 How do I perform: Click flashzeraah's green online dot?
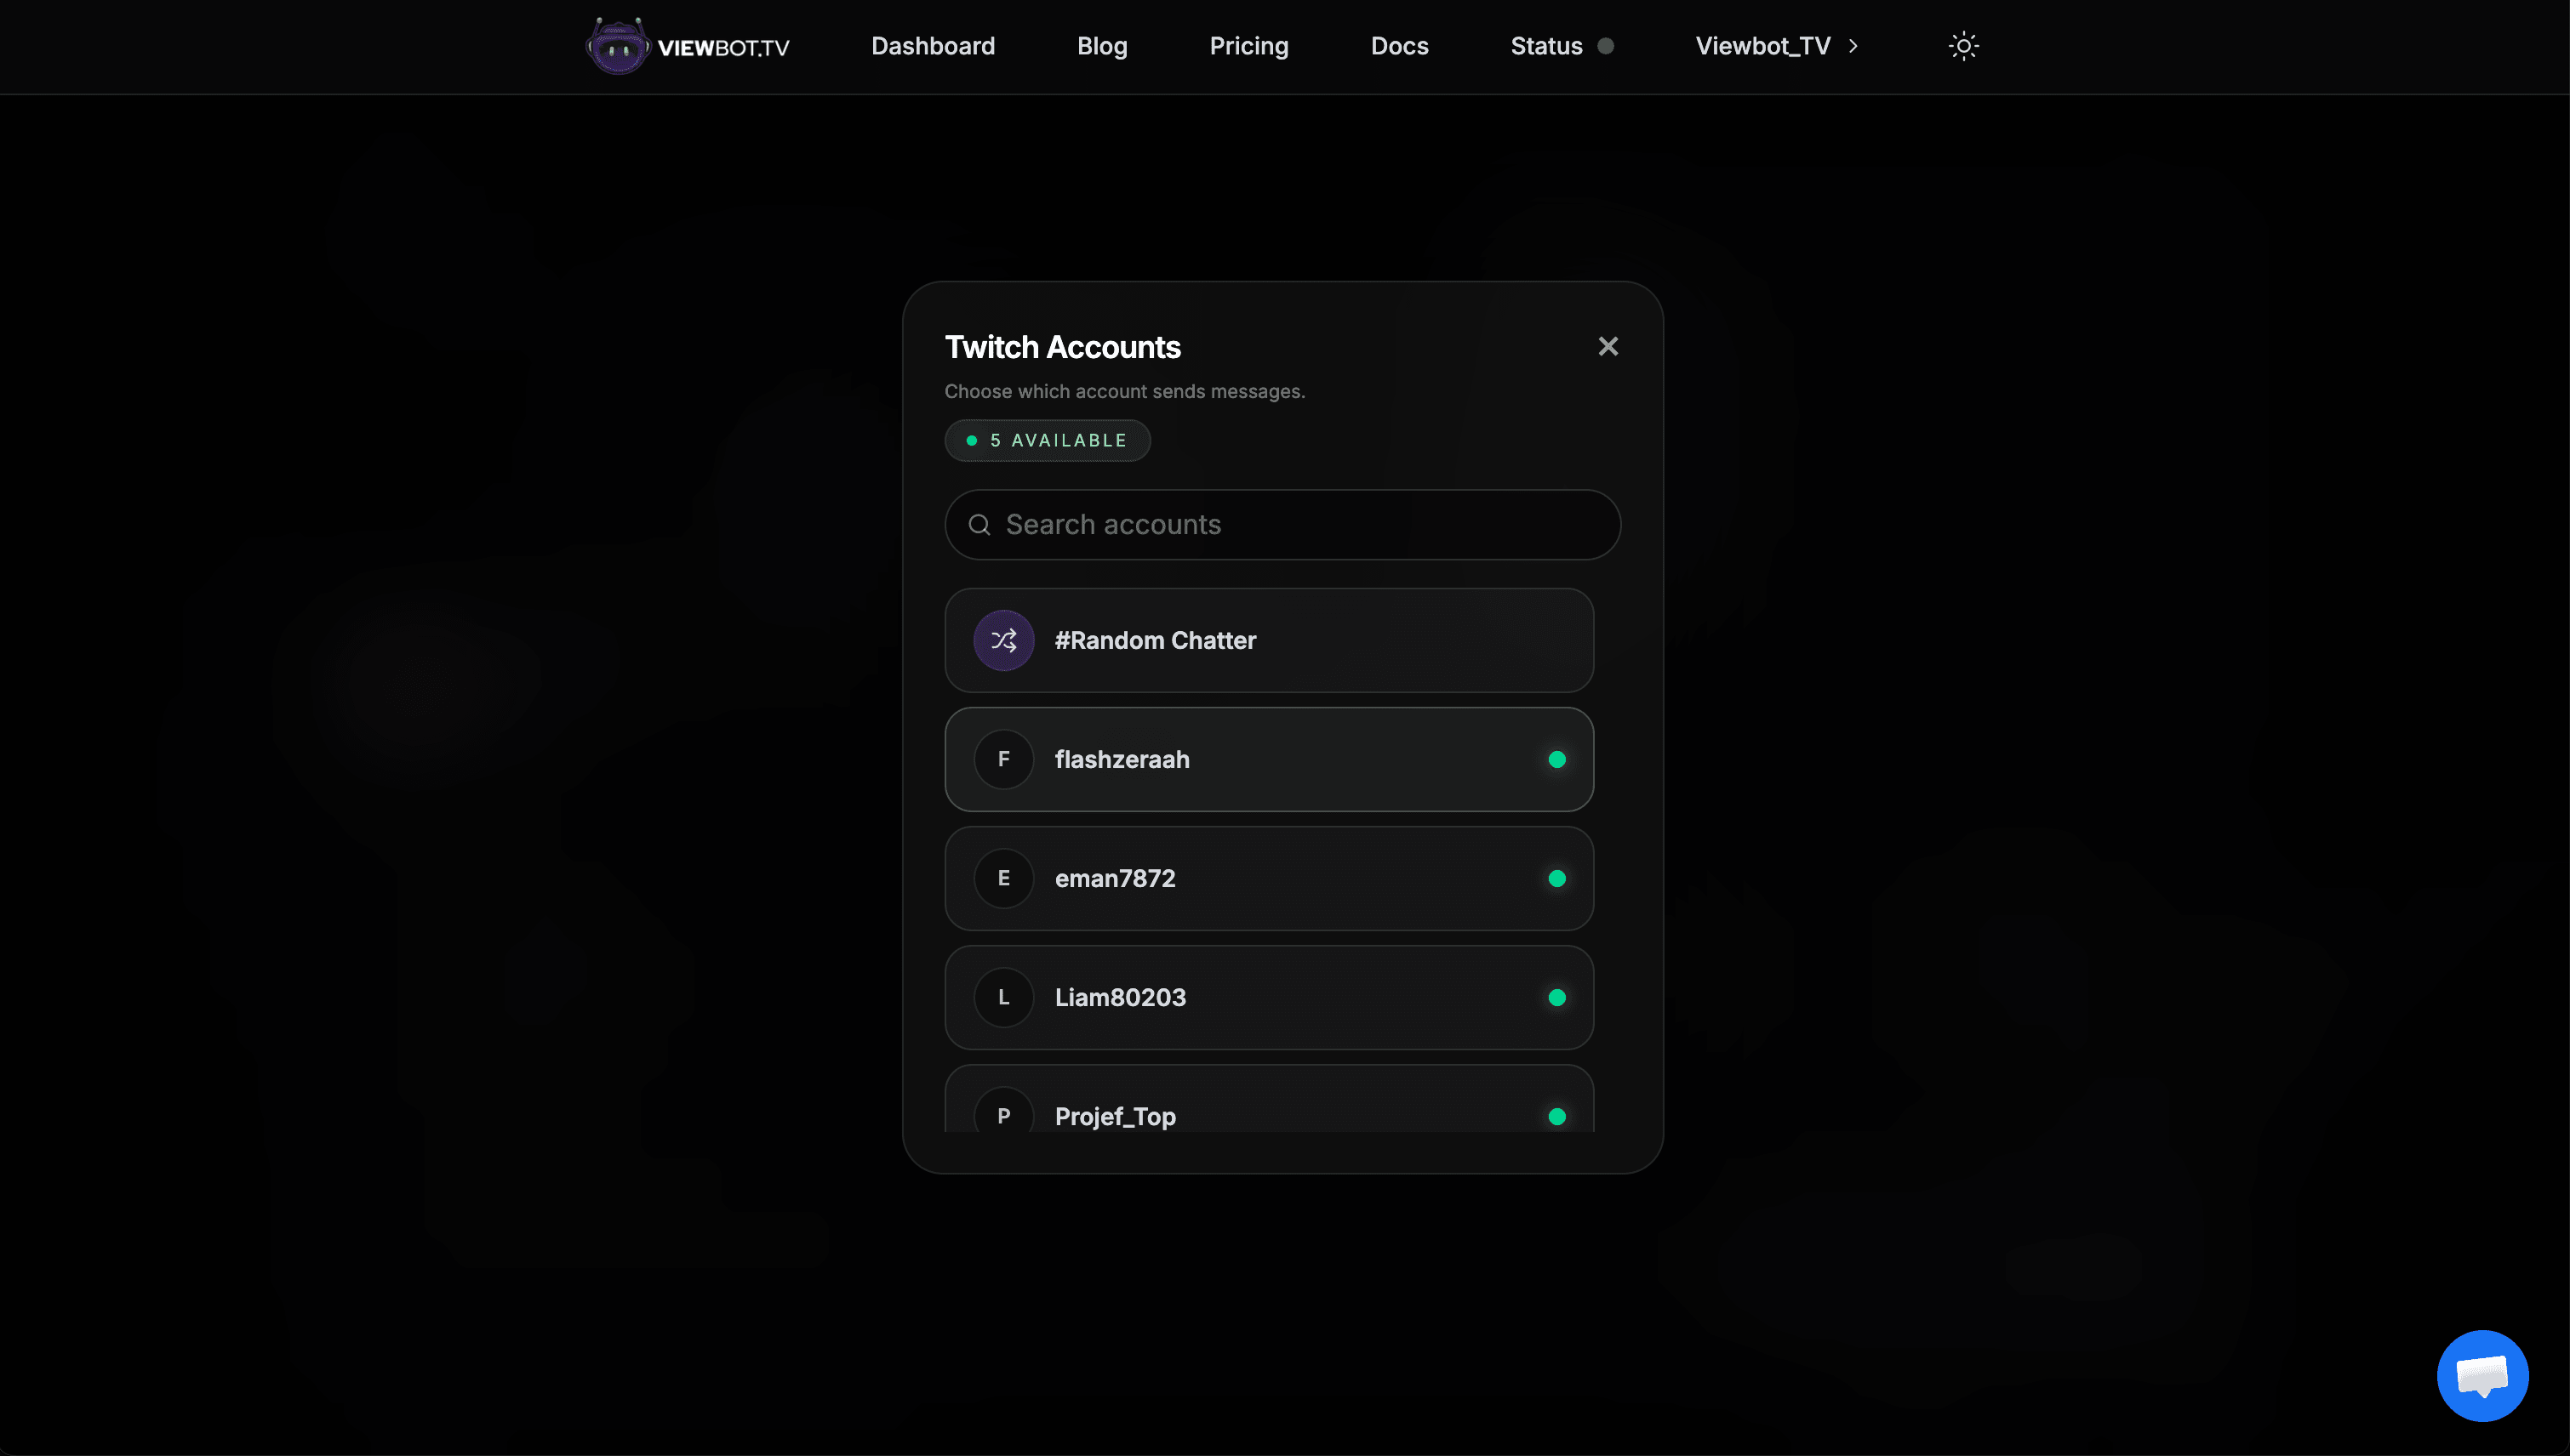[1556, 759]
